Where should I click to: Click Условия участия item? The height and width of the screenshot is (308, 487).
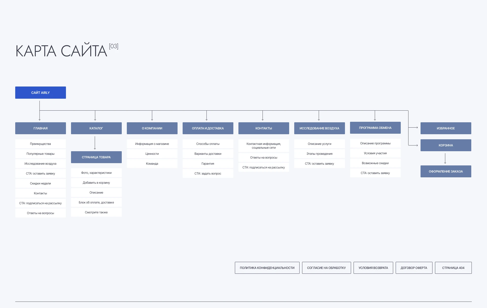375,153
